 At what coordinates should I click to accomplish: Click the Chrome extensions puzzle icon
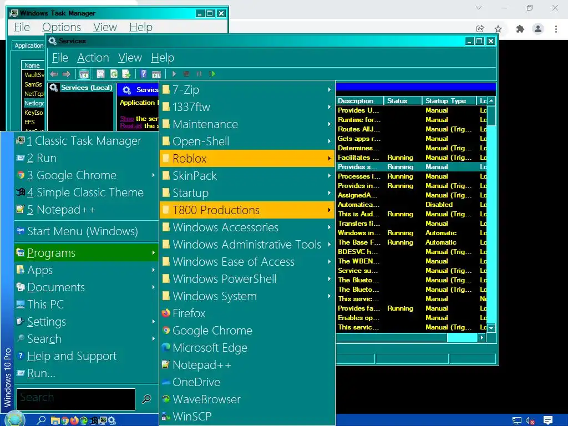point(520,29)
